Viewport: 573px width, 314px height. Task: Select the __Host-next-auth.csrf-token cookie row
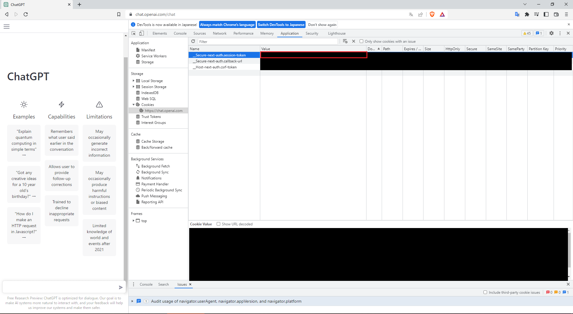click(224, 67)
